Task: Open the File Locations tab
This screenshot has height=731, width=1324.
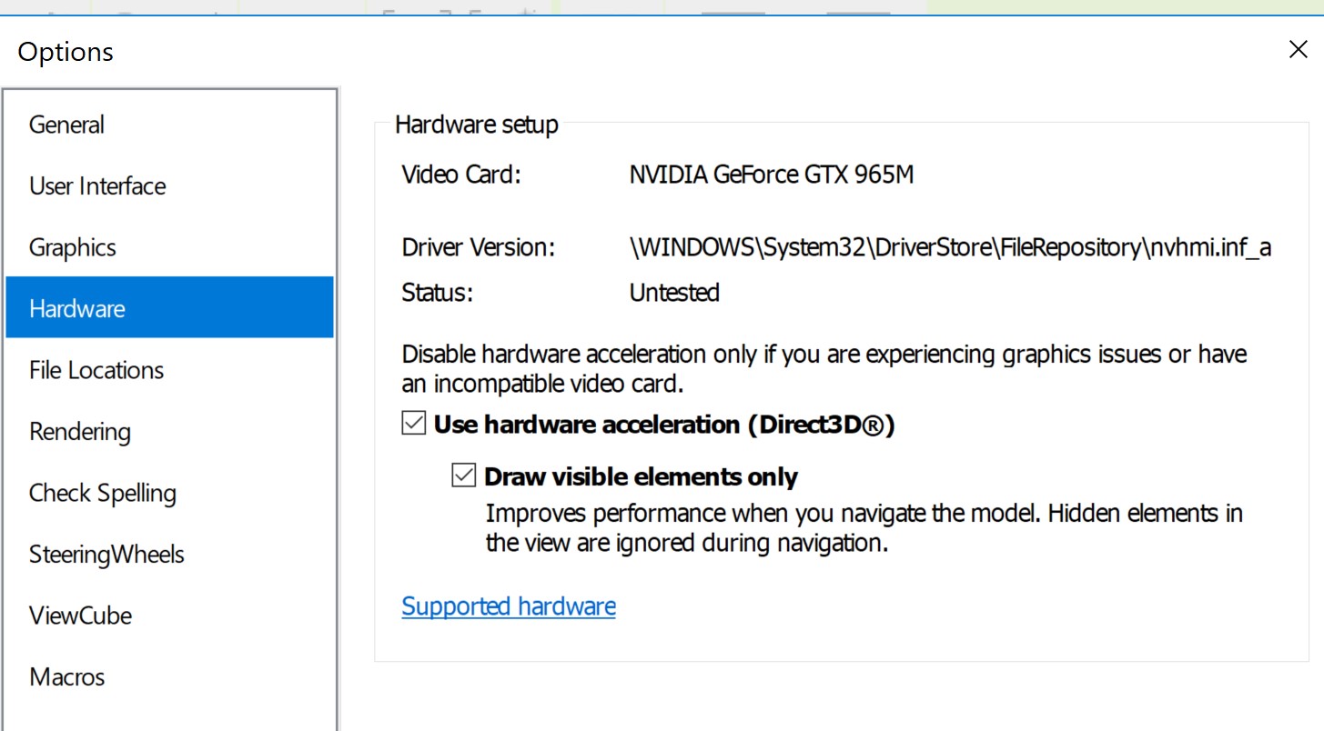Action: pos(96,370)
